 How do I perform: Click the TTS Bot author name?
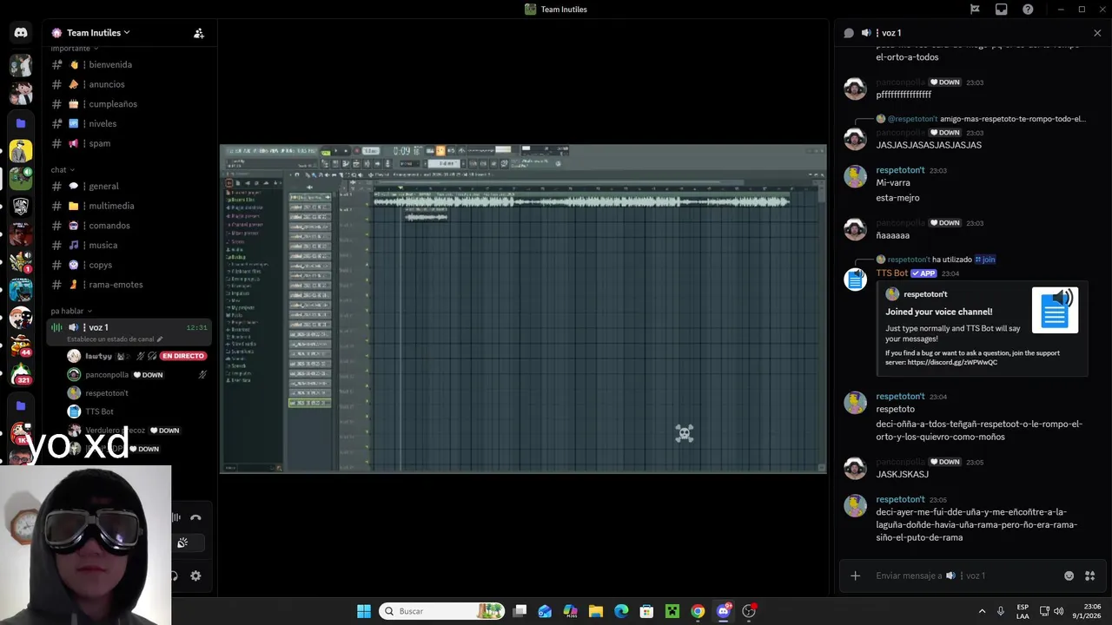tap(891, 273)
